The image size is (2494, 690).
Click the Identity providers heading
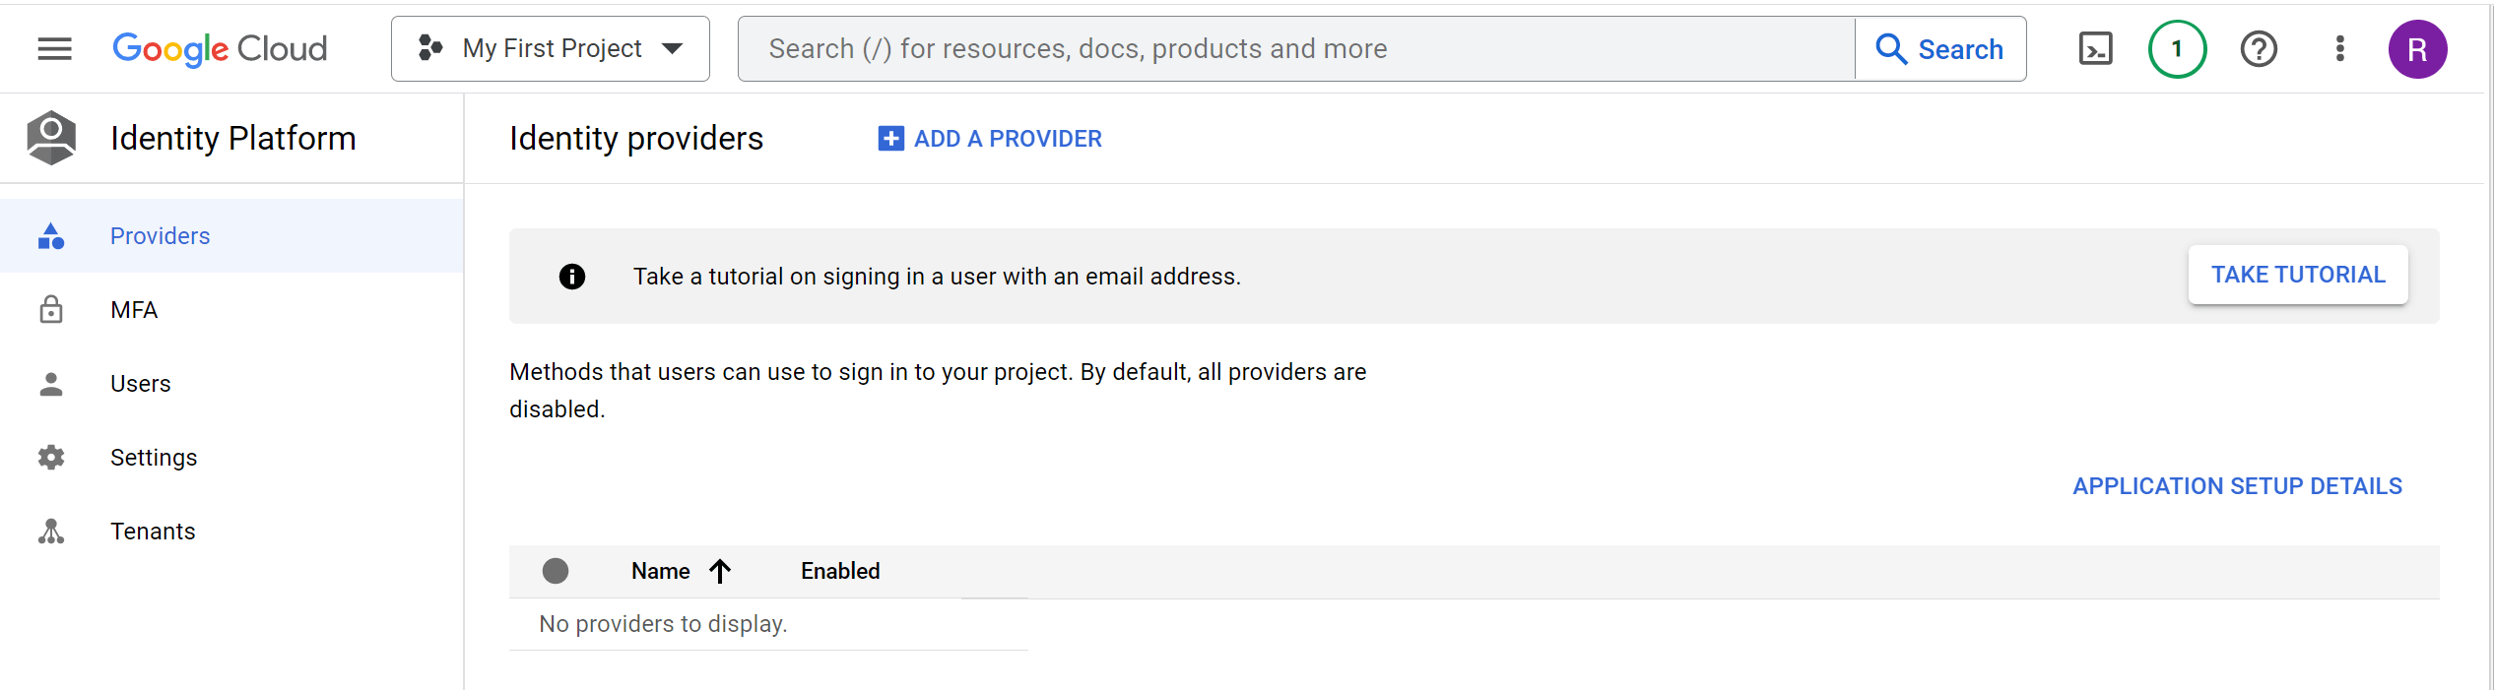tap(636, 139)
